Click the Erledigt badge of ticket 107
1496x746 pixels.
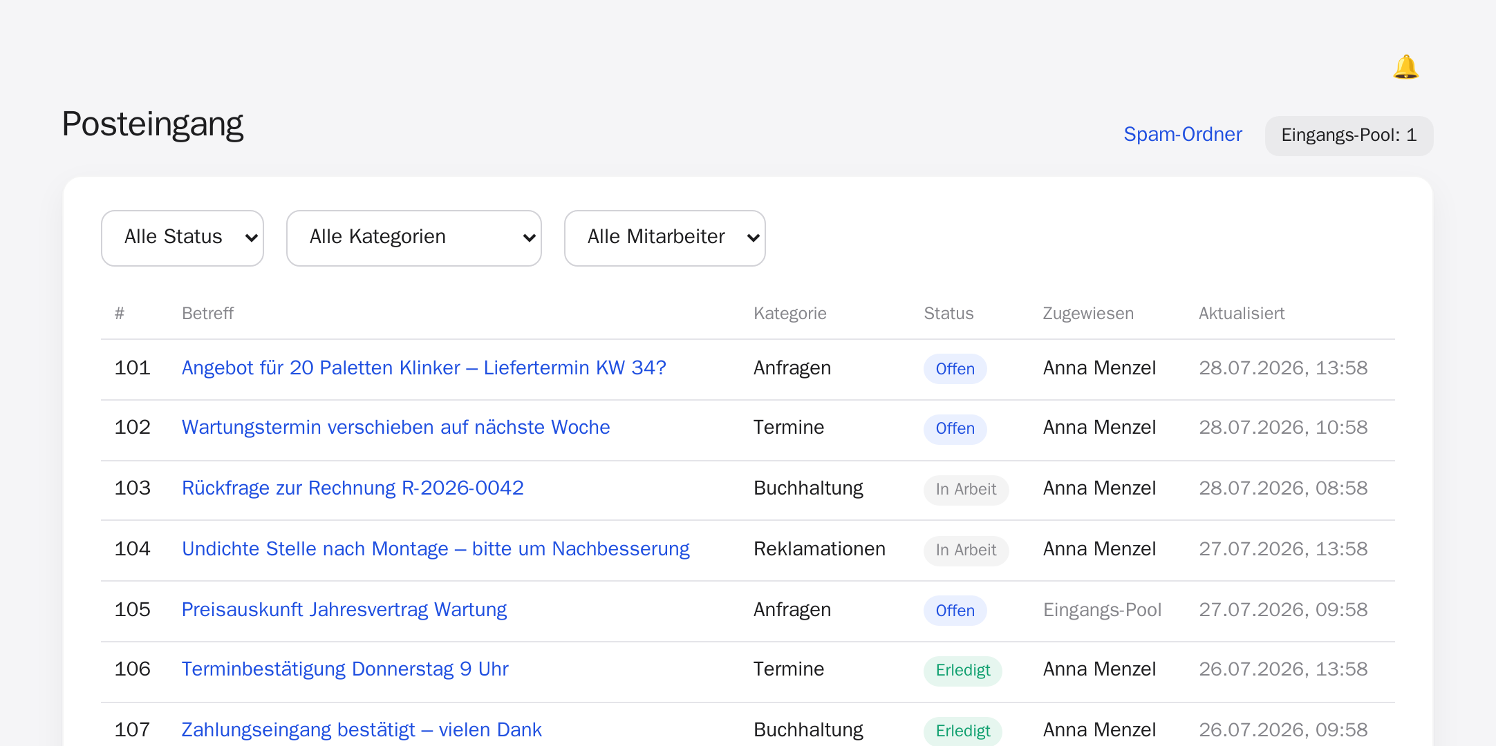point(962,731)
